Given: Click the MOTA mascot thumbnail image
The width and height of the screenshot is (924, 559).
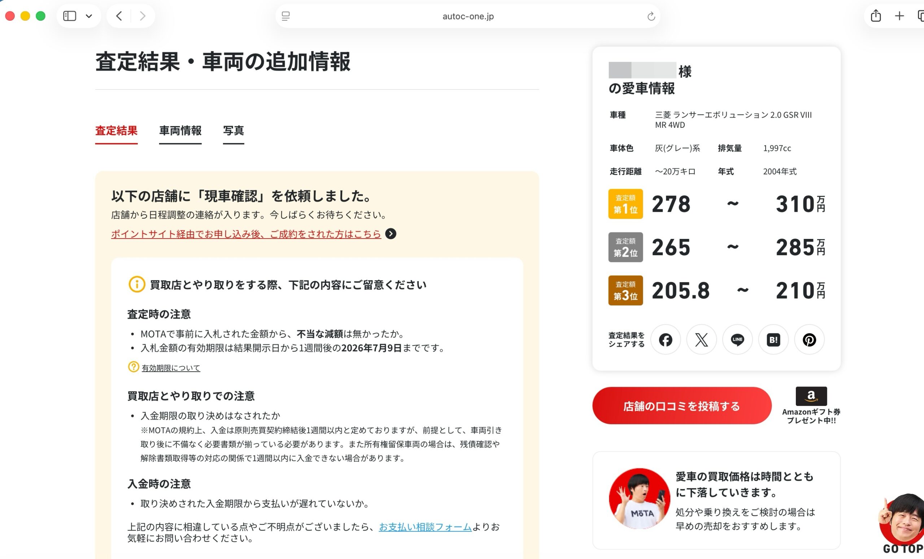Looking at the screenshot, I should (640, 498).
